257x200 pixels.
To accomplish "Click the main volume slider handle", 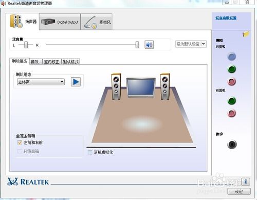I will [x=137, y=45].
